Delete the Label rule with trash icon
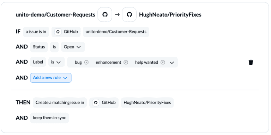 point(251,62)
